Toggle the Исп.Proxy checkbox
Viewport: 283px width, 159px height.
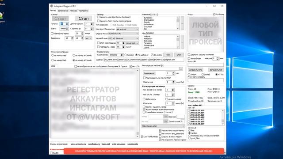click(214, 14)
